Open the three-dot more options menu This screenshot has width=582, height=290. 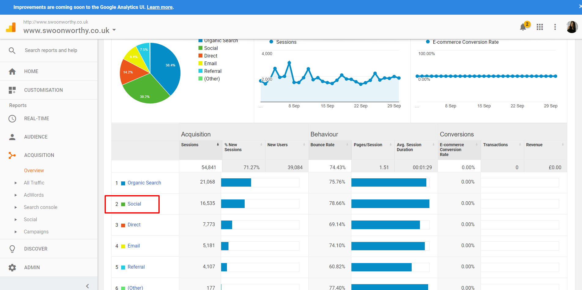tap(555, 27)
